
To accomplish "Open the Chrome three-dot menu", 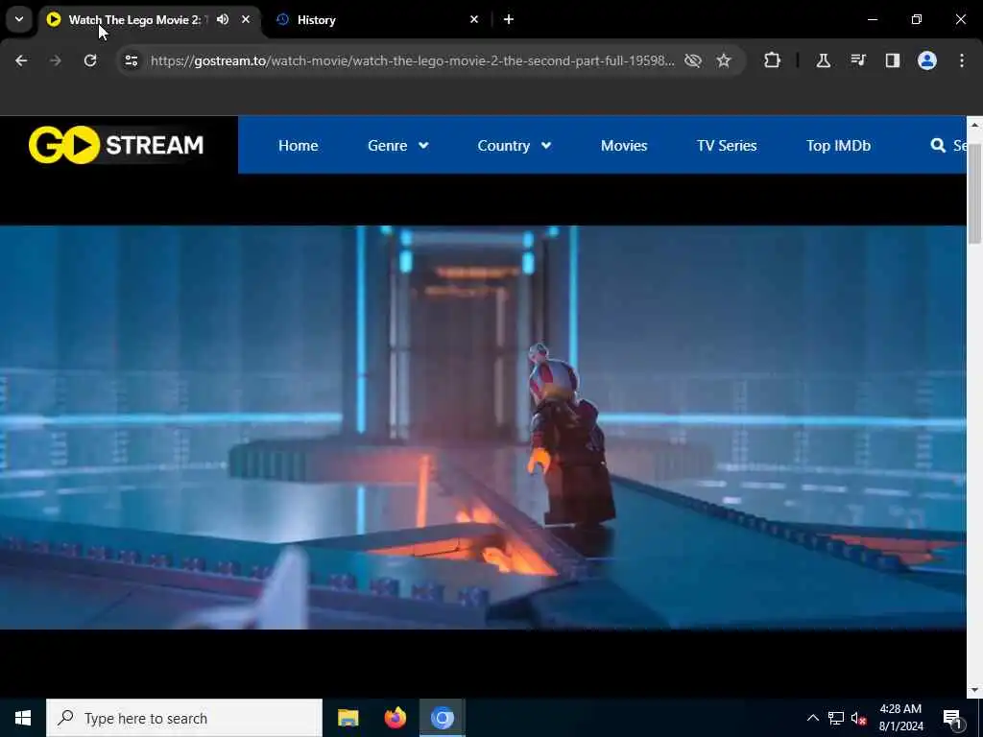I will pos(962,60).
